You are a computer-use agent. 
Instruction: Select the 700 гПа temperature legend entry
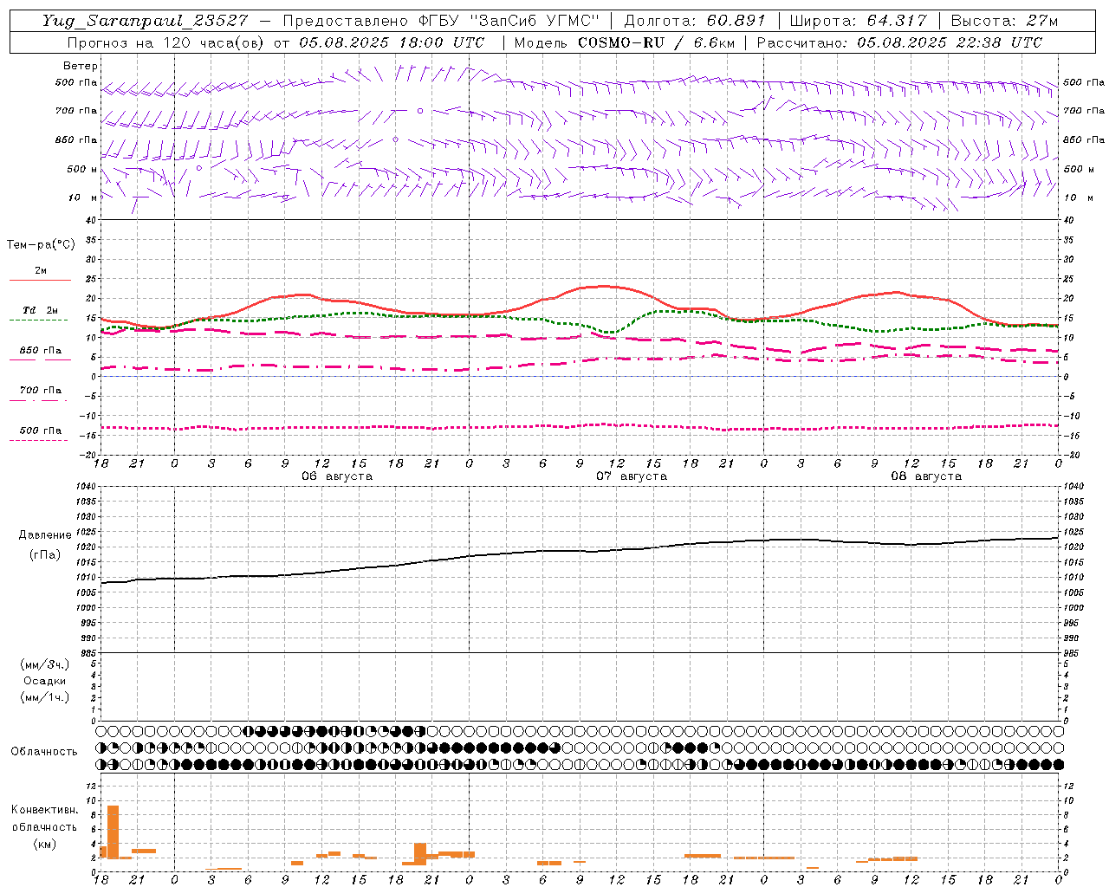click(40, 390)
